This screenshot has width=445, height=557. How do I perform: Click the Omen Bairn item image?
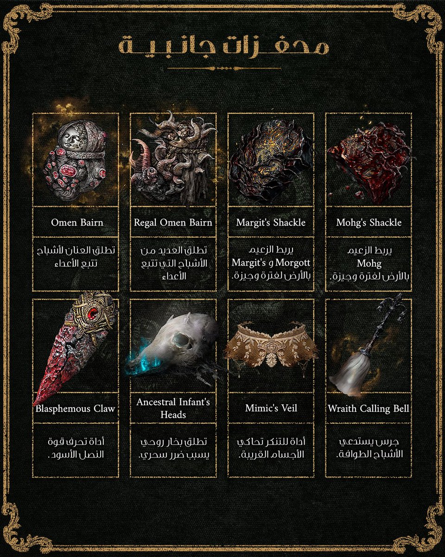coord(76,160)
